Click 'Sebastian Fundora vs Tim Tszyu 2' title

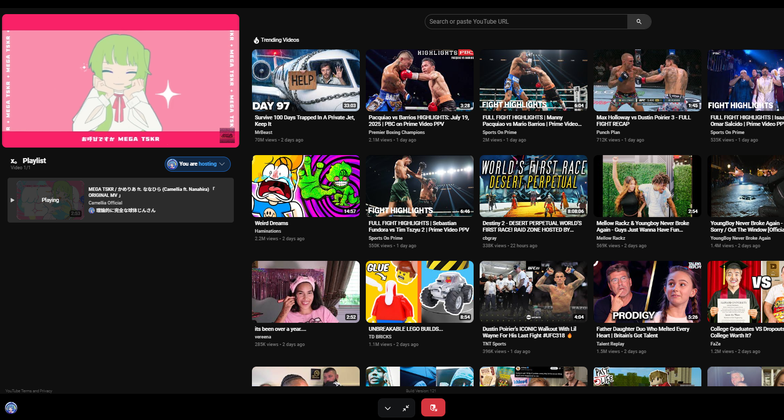pos(419,227)
